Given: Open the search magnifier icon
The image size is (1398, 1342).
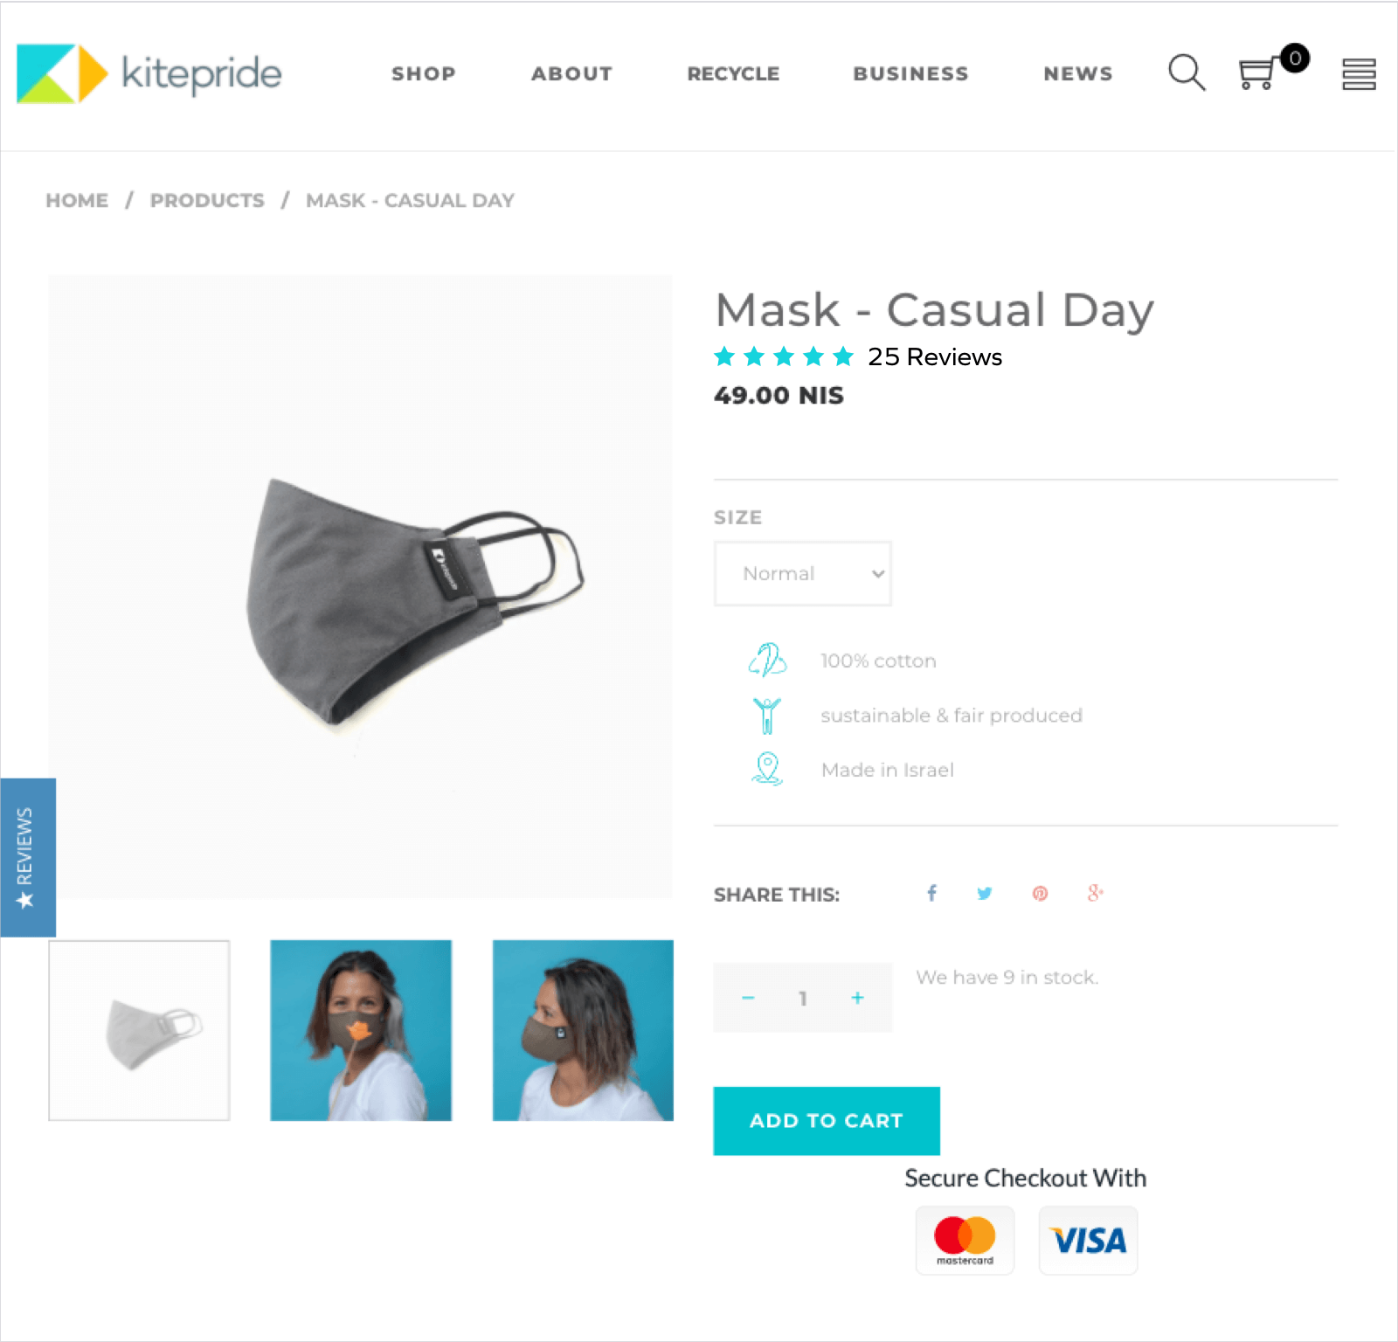Looking at the screenshot, I should 1187,73.
